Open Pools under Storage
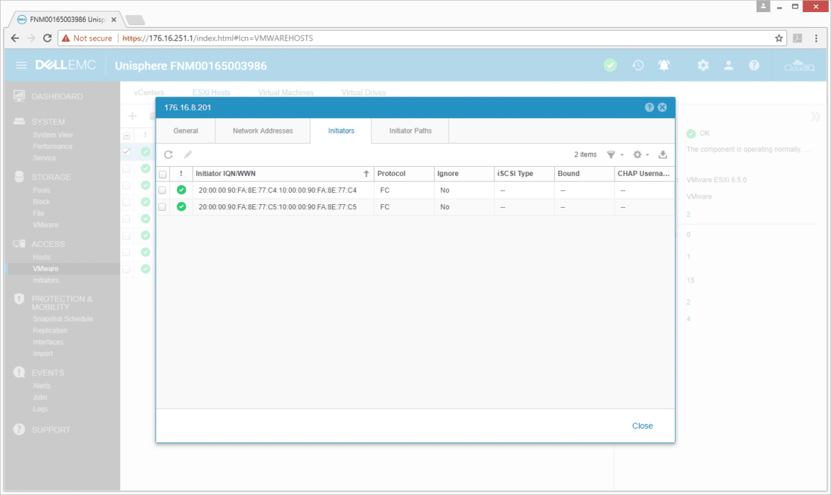 [x=41, y=190]
